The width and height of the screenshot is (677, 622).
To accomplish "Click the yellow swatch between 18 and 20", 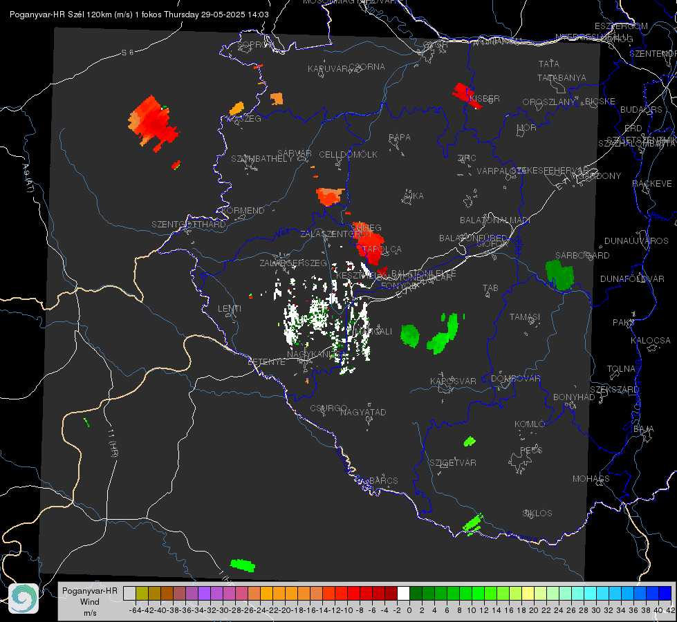I will [528, 593].
